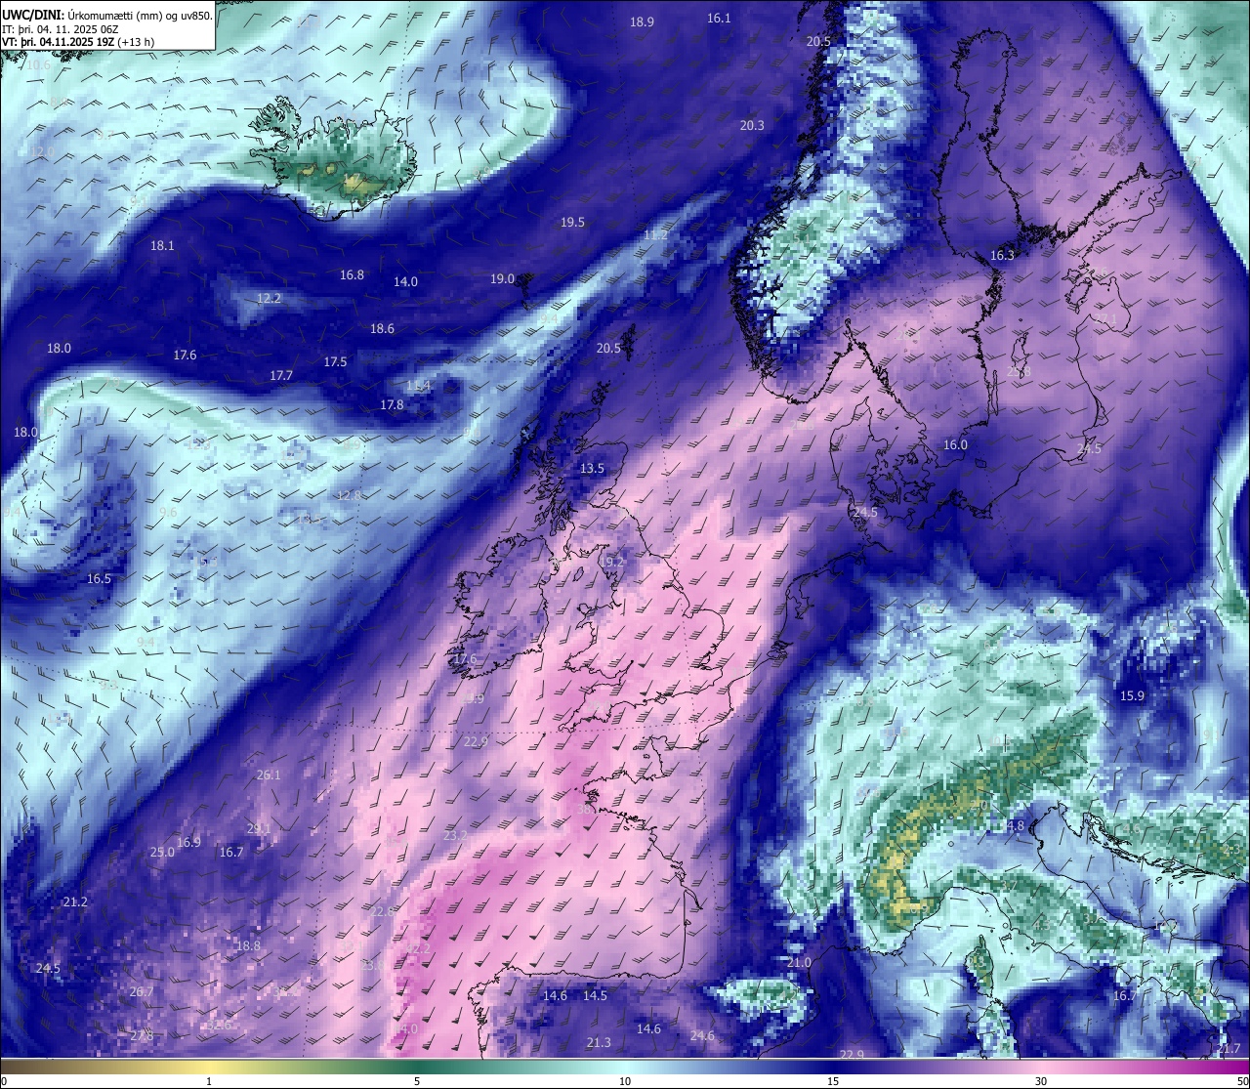1250x1089 pixels.
Task: Click the color scale tick label 30
Action: coord(1041,1081)
